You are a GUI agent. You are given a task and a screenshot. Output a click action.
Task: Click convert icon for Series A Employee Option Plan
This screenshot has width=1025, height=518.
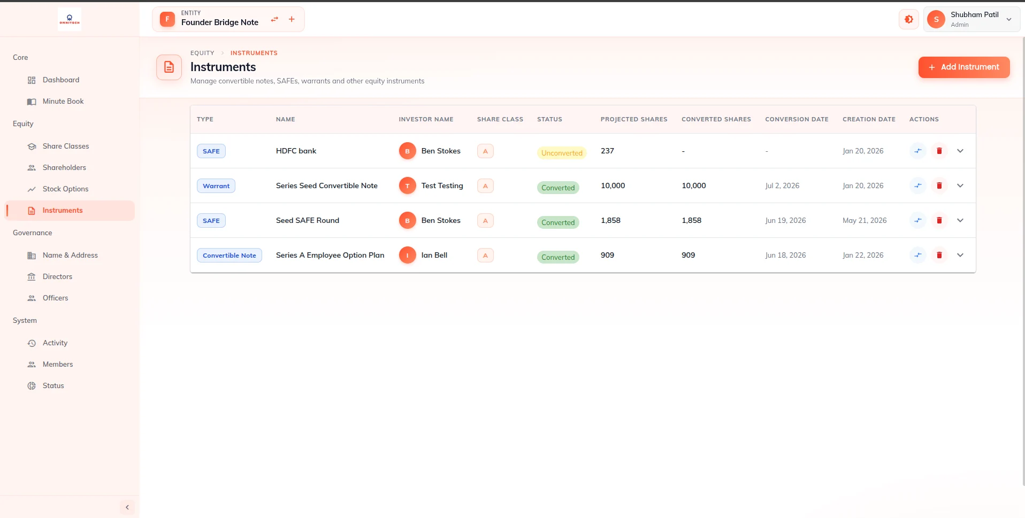918,255
